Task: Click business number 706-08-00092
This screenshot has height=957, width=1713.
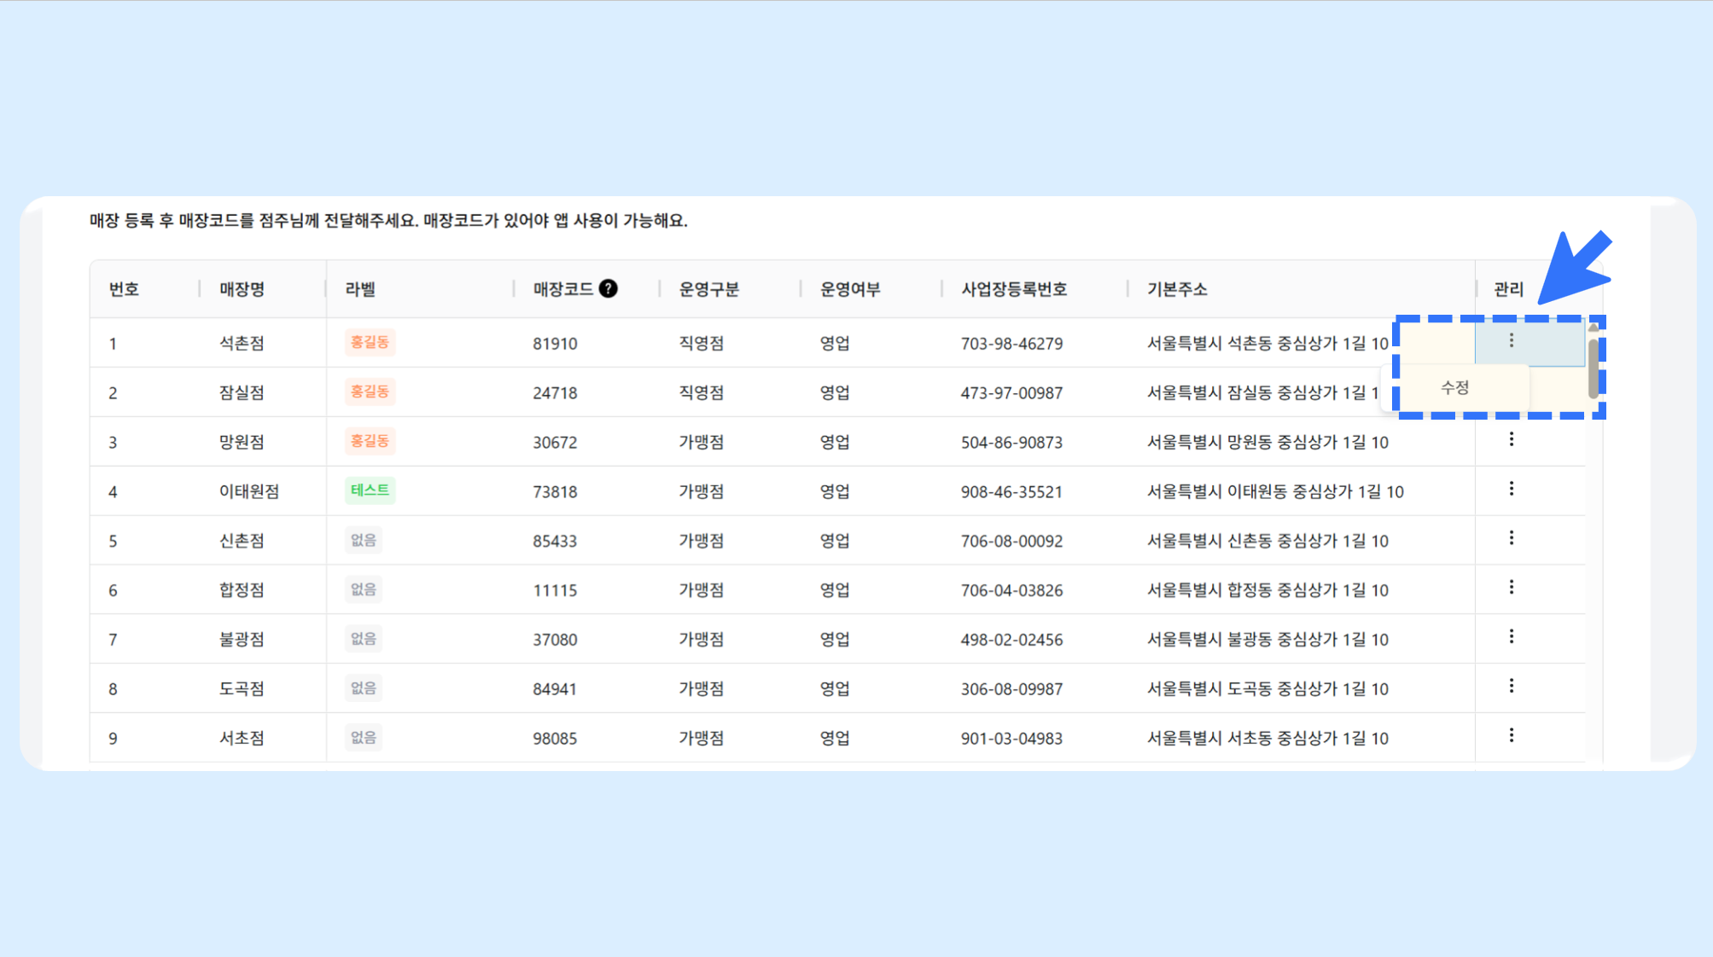Action: pyautogui.click(x=1011, y=541)
